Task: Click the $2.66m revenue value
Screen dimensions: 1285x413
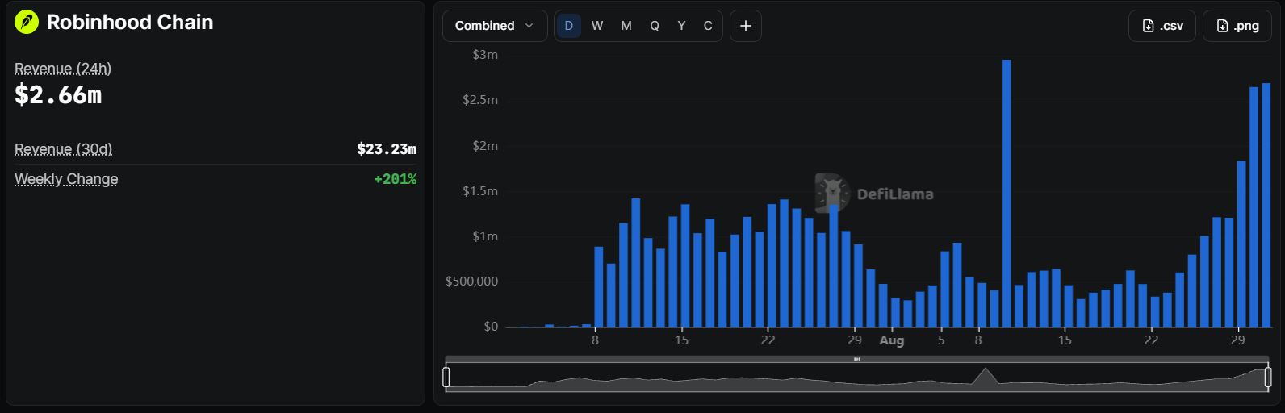Action: [58, 95]
